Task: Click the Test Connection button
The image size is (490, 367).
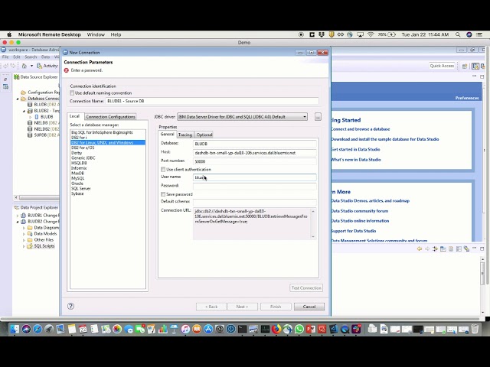Action: [x=306, y=287]
